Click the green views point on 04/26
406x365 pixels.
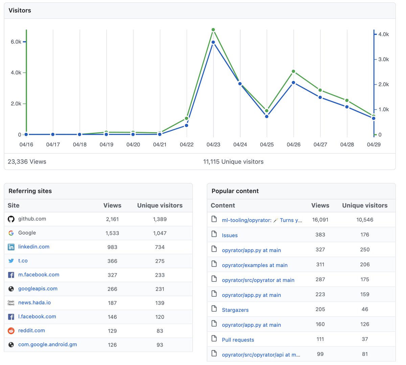click(x=293, y=71)
